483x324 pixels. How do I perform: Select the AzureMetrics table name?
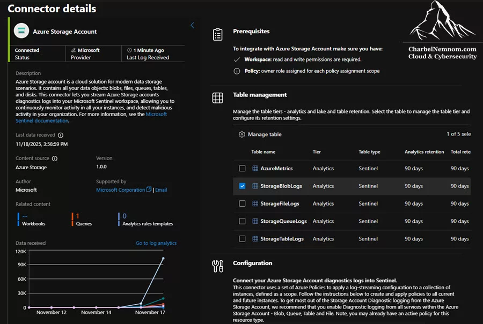pyautogui.click(x=276, y=168)
